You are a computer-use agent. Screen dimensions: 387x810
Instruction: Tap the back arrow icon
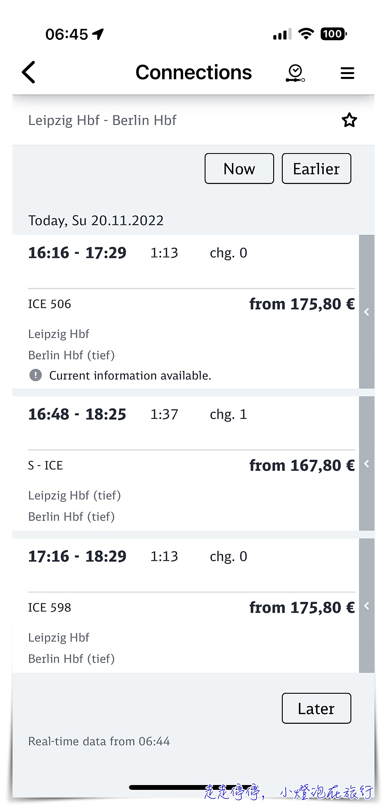coord(29,73)
